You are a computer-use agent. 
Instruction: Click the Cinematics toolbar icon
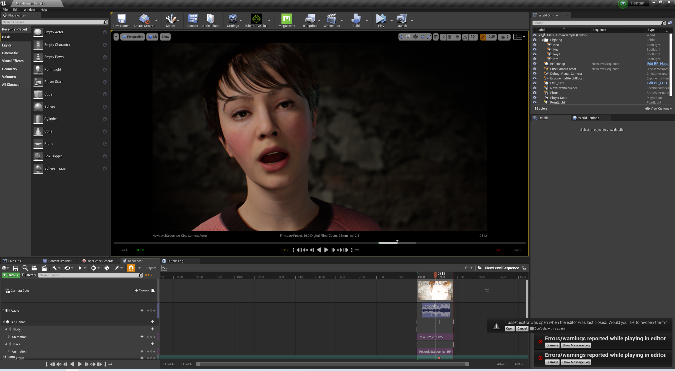click(x=332, y=20)
